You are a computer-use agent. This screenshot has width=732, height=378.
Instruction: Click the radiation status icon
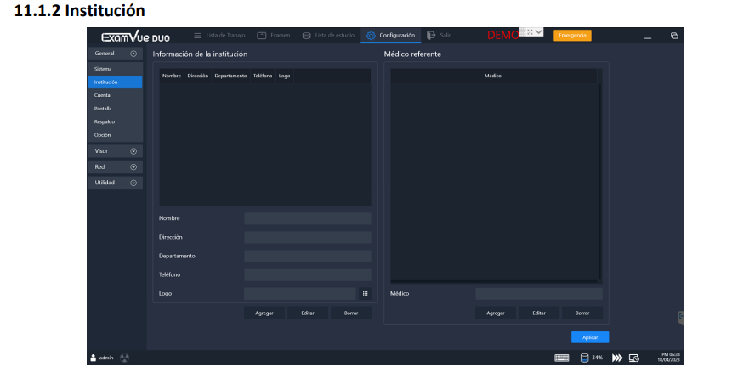pyautogui.click(x=125, y=358)
